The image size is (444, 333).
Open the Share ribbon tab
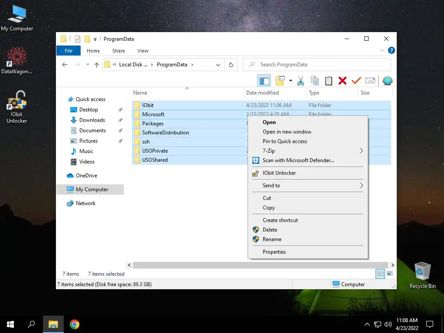[x=118, y=51]
